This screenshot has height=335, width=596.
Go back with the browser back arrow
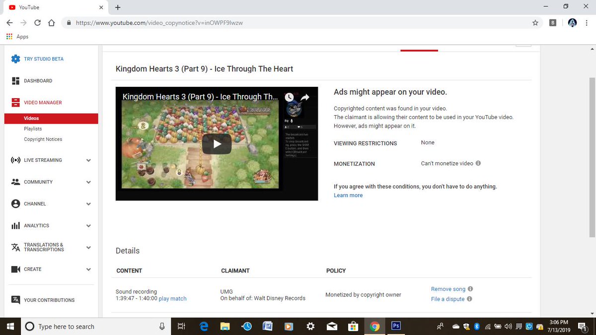point(10,23)
